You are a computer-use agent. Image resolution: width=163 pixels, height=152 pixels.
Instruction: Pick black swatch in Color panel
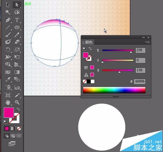coord(89,81)
